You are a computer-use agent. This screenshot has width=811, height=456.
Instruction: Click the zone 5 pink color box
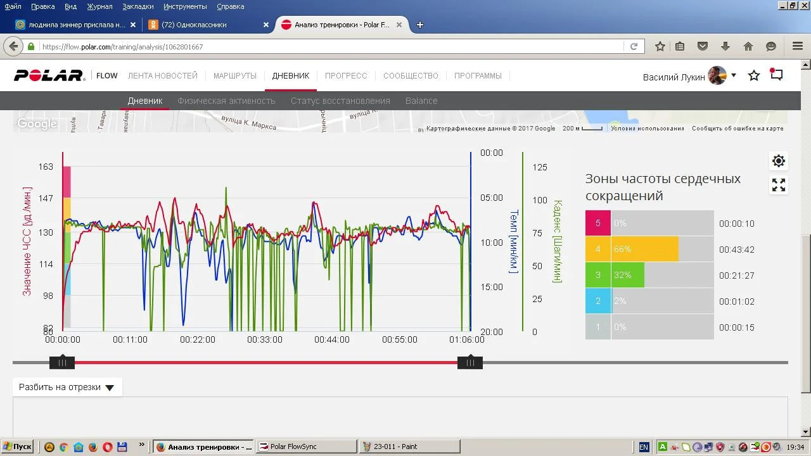[598, 224]
